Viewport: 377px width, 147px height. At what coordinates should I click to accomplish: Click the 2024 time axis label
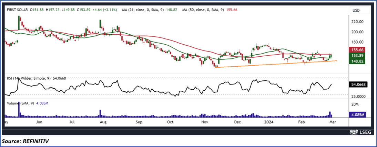click(x=269, y=122)
